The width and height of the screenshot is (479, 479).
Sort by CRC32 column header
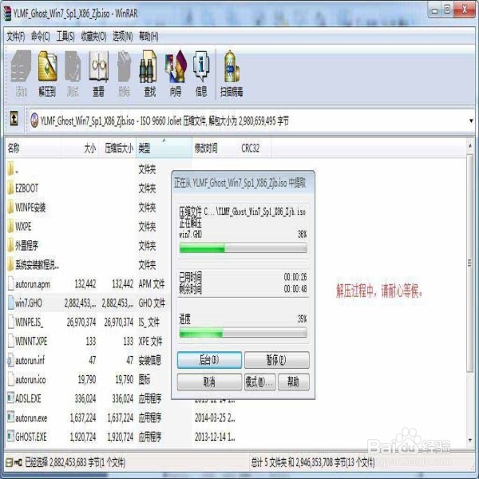click(x=255, y=148)
